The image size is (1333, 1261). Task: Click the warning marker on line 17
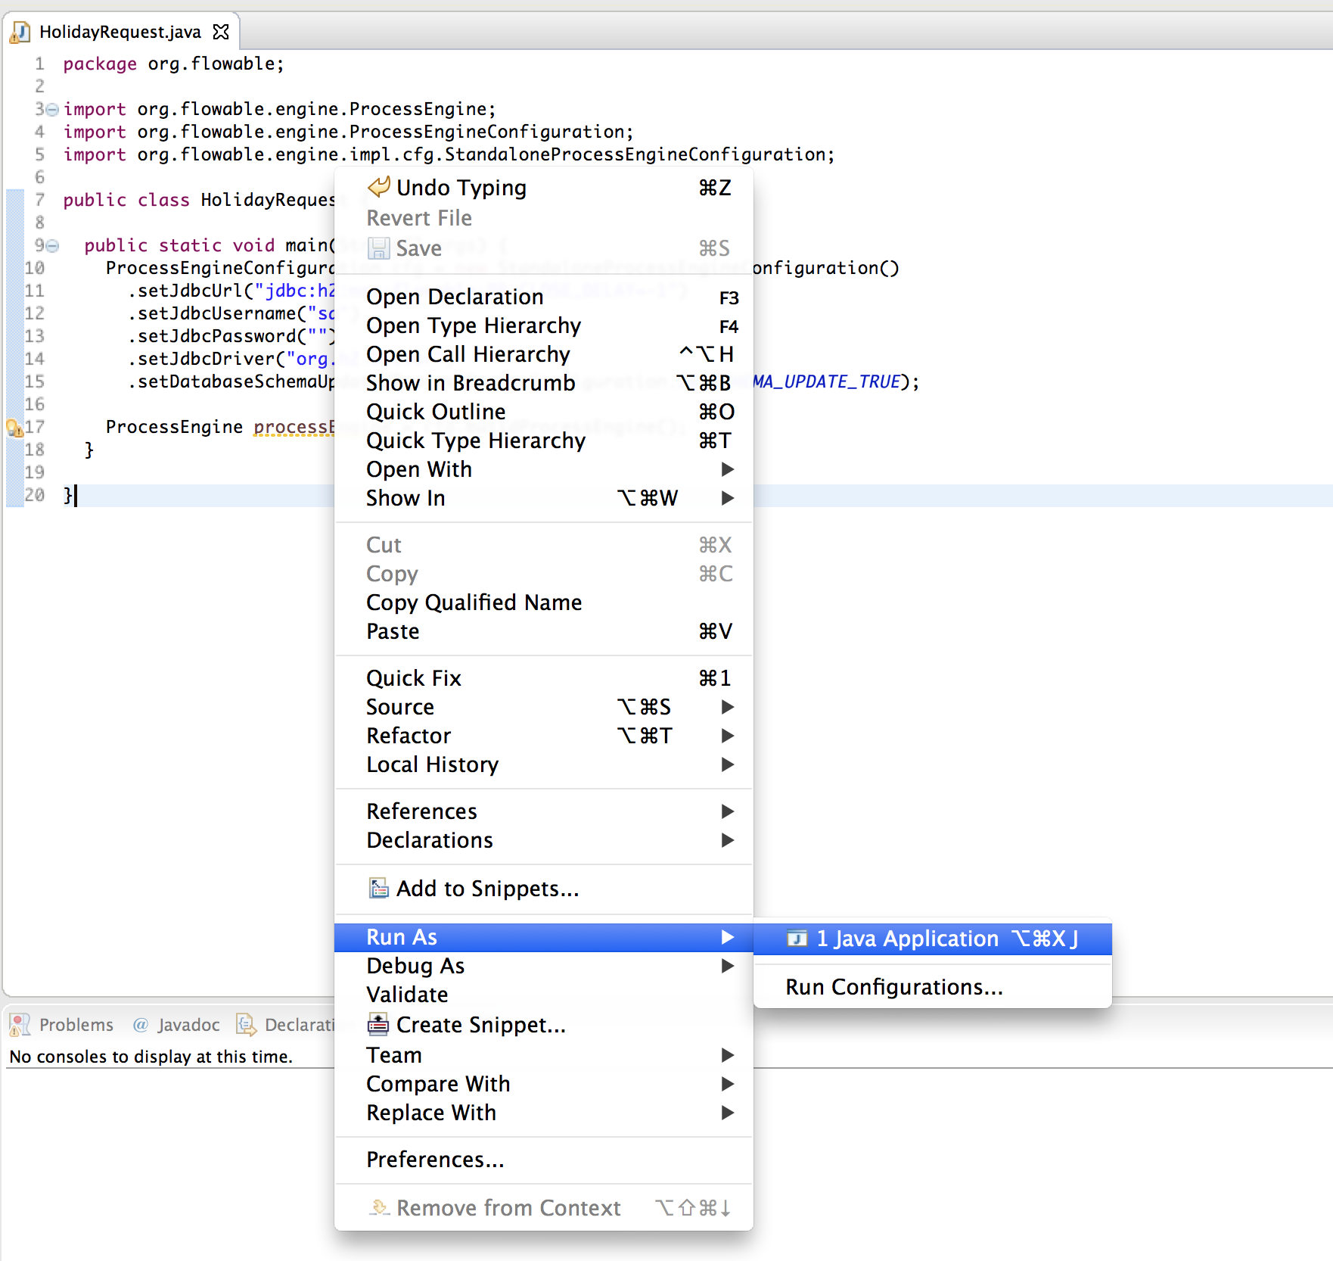pos(14,428)
